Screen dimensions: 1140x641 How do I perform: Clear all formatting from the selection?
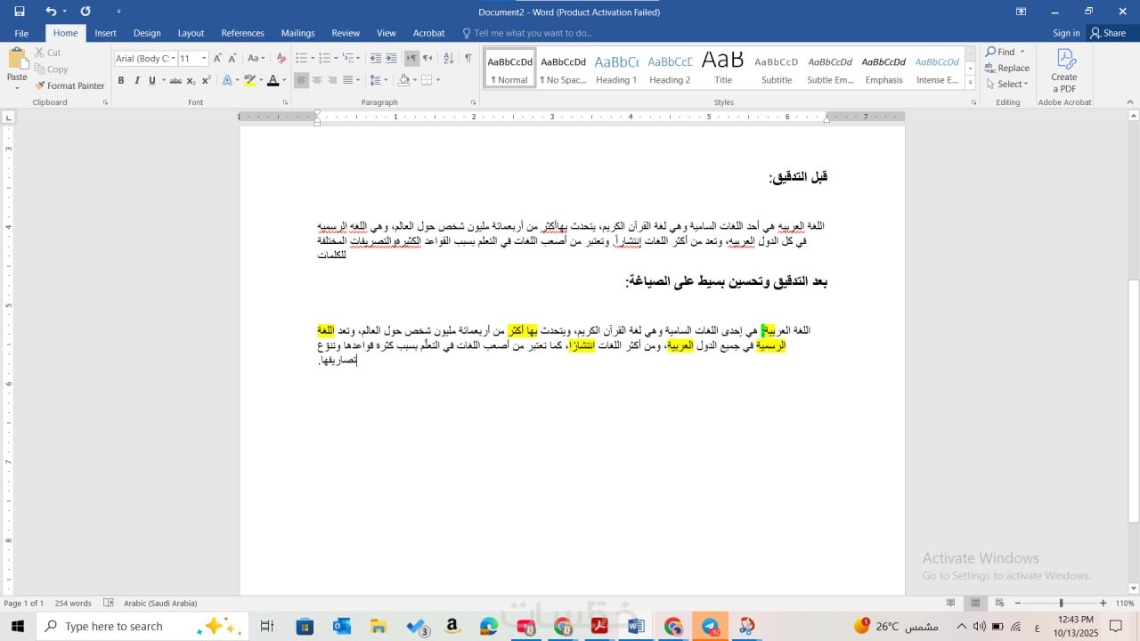click(281, 58)
